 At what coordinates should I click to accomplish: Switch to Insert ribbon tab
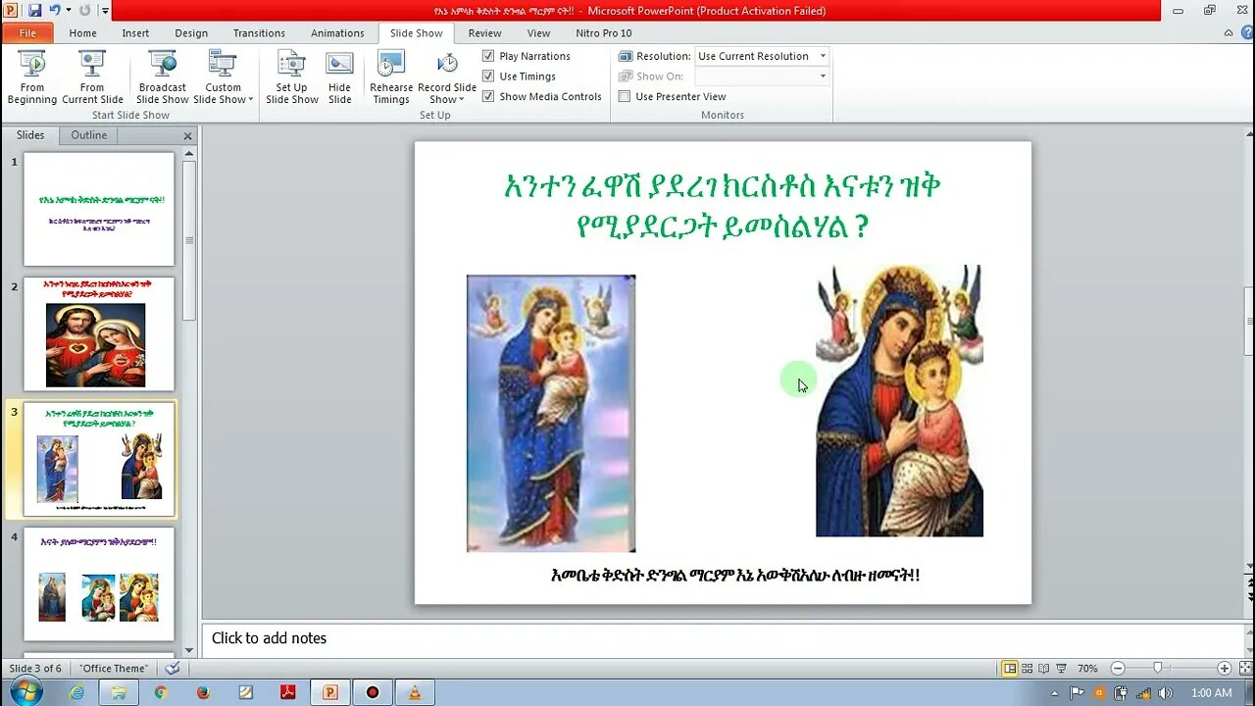coord(135,33)
